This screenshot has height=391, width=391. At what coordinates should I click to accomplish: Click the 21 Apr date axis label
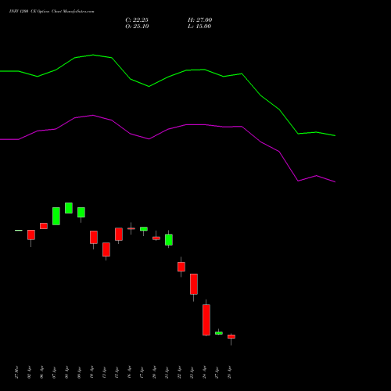[167, 372]
